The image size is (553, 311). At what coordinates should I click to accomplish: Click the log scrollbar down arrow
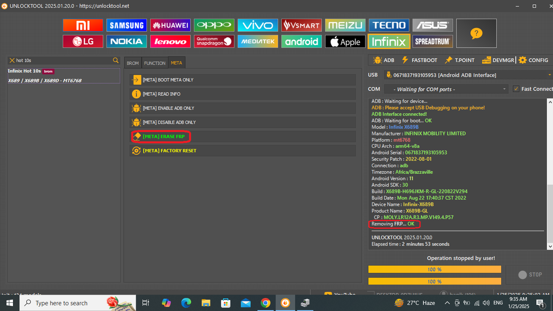point(550,247)
